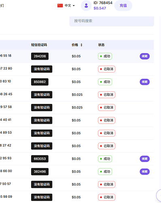Click the 短信验证码 column header
Viewport: 161px width, 203px height.
[39, 45]
